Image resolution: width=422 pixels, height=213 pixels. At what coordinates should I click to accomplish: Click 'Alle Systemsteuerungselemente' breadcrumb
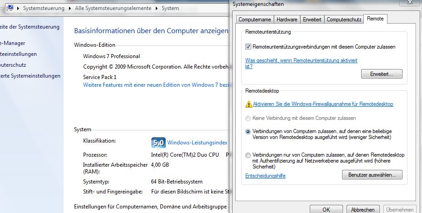pyautogui.click(x=113, y=8)
